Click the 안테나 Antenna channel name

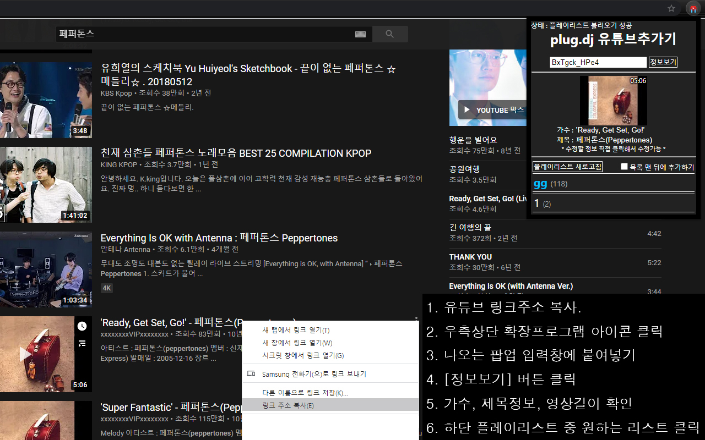pos(126,250)
